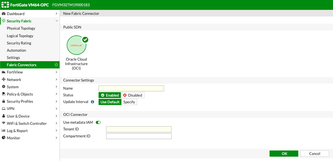The width and height of the screenshot is (333, 161).
Task: Click the green checkmark badge on Oracle
Action: pyautogui.click(x=85, y=39)
